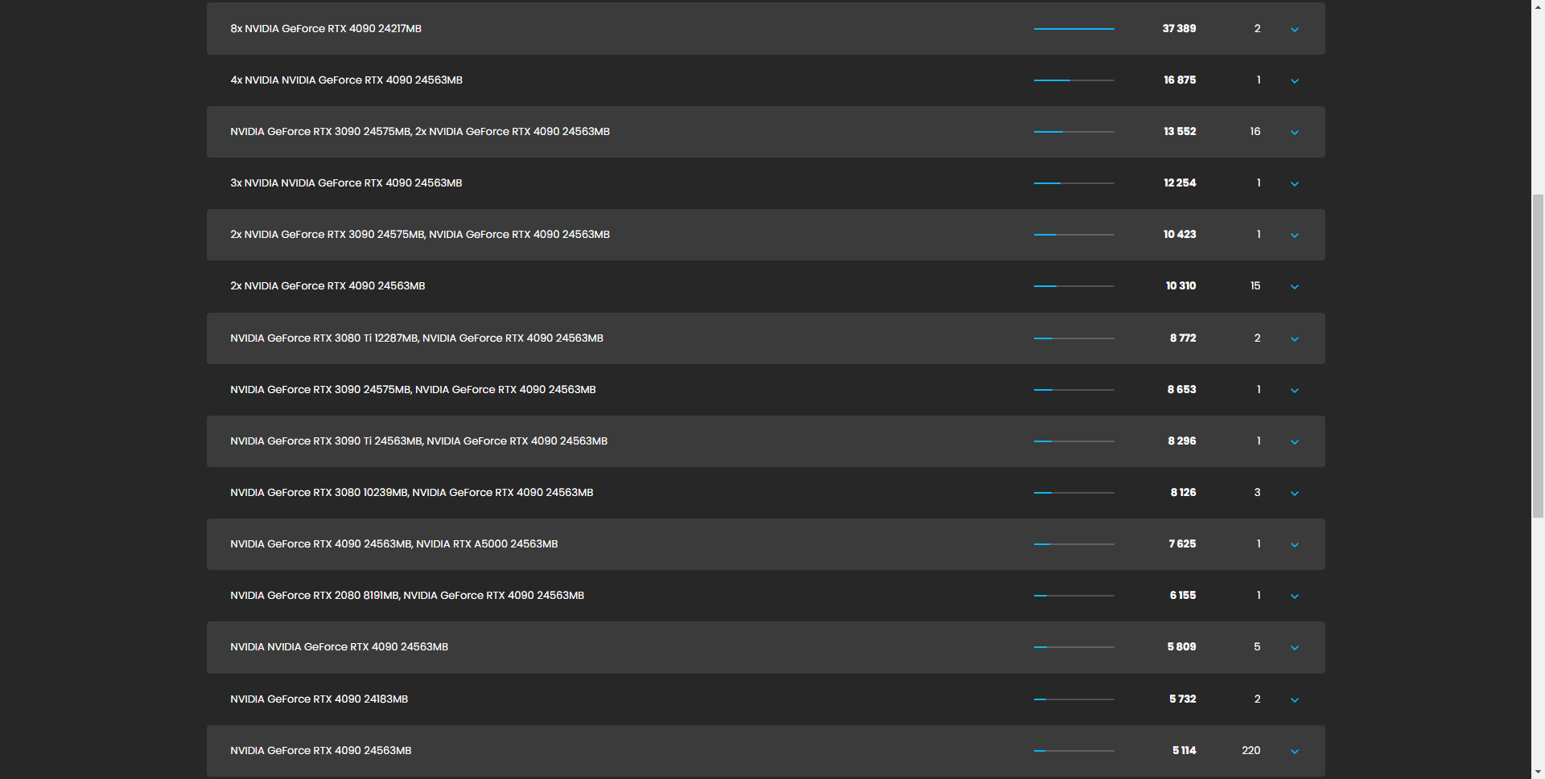Expand RTX 3080 10239MB combo result
The width and height of the screenshot is (1545, 779).
(1295, 493)
